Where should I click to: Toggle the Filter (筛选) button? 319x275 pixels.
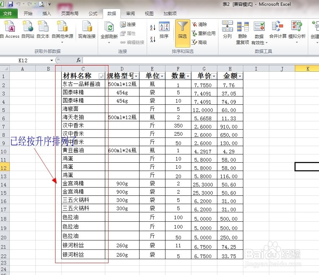pyautogui.click(x=182, y=33)
